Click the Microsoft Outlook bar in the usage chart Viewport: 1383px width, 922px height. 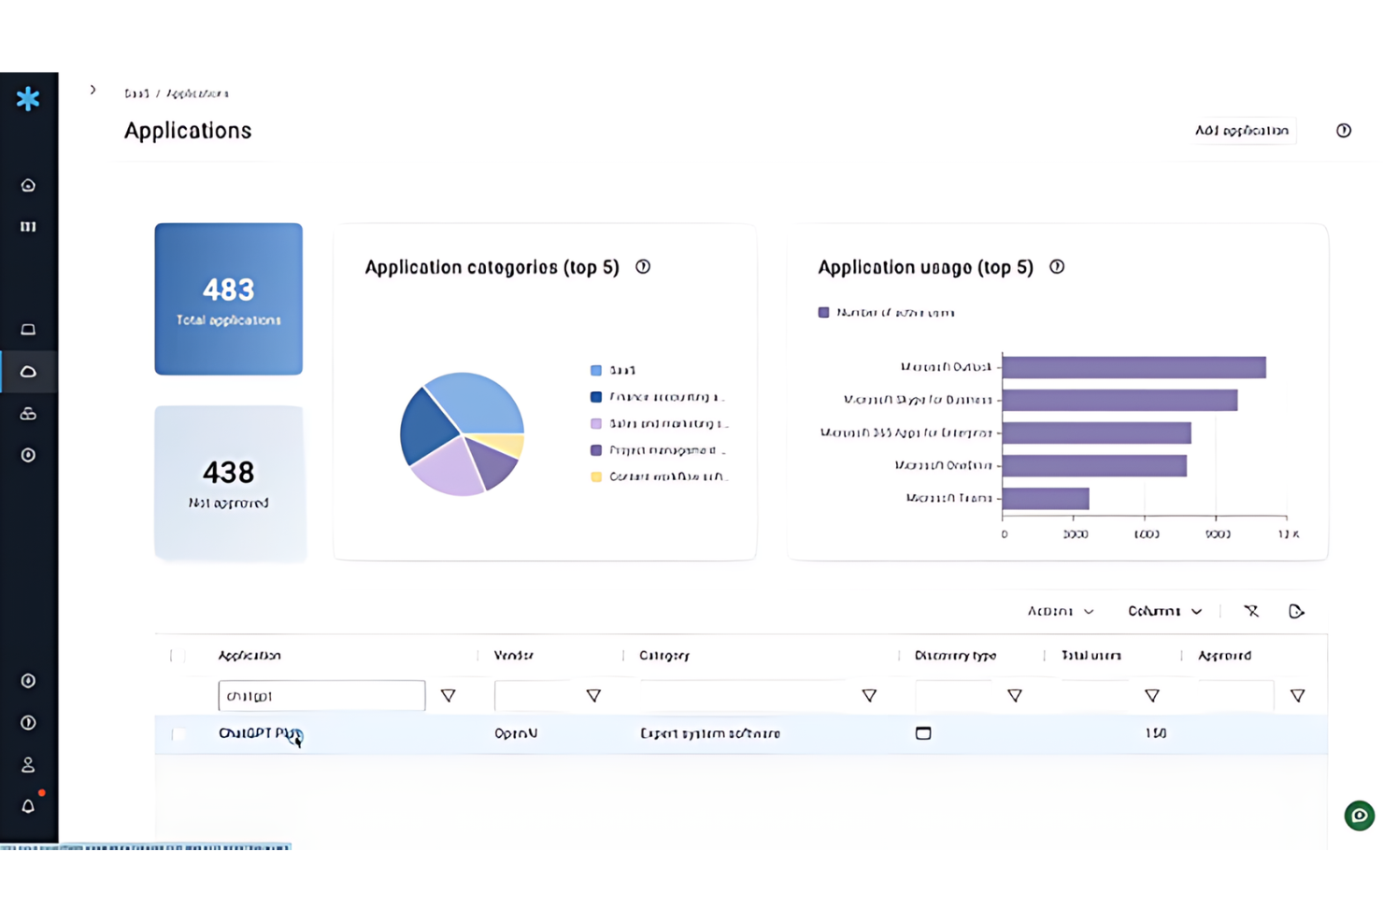[1134, 367]
